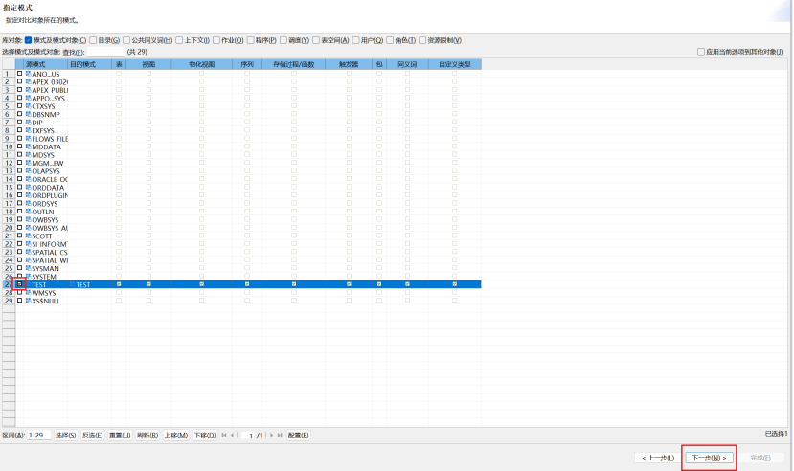Open the 配置(B) configuration button
The height and width of the screenshot is (471, 794).
coord(298,435)
